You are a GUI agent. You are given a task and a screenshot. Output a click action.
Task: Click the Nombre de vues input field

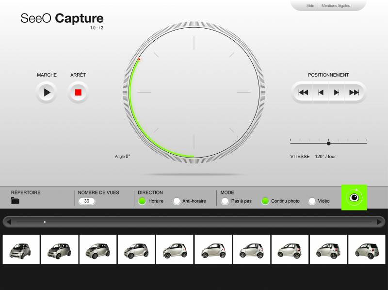tap(86, 201)
